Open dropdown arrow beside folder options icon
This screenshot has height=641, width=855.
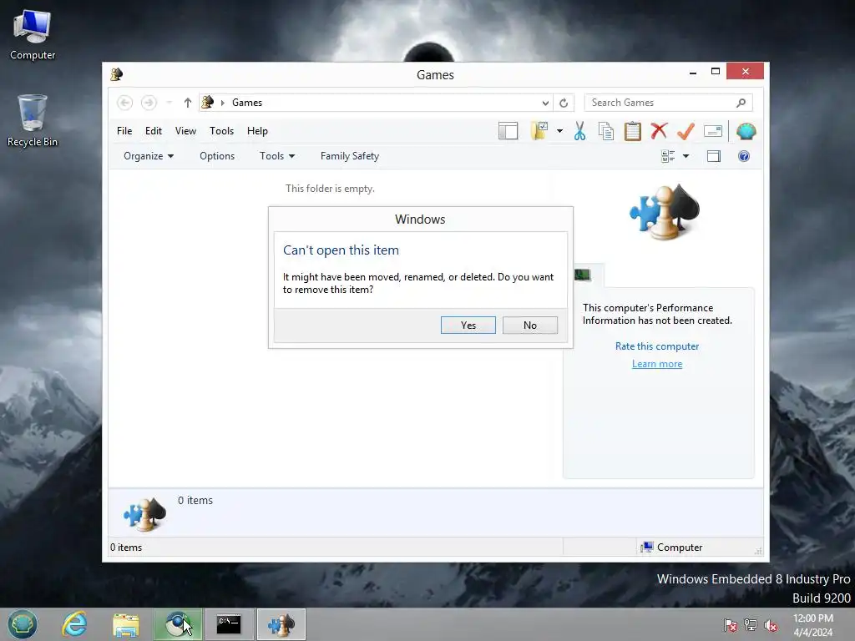tap(559, 131)
